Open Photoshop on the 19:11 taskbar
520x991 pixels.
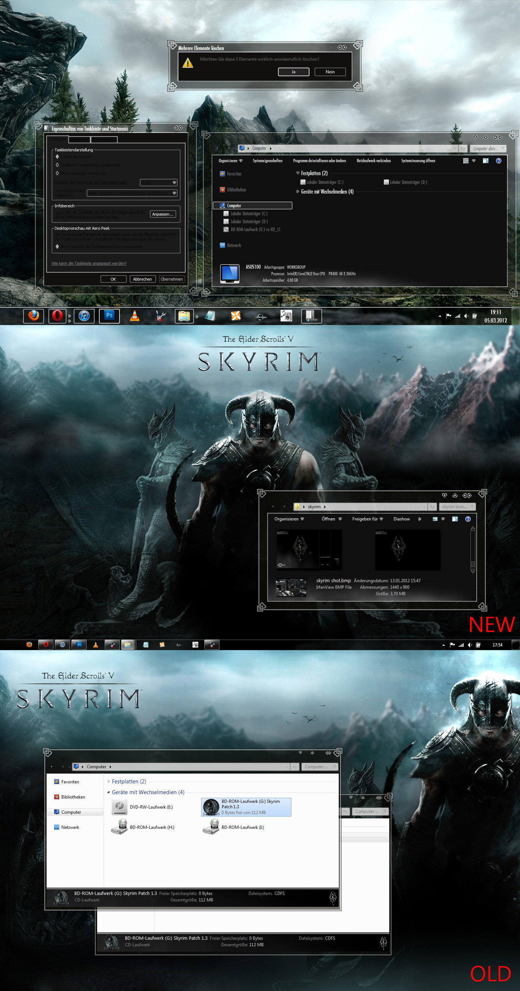pos(109,316)
